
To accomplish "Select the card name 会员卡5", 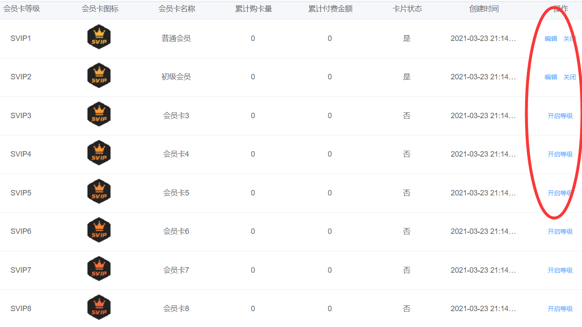I will [x=176, y=193].
